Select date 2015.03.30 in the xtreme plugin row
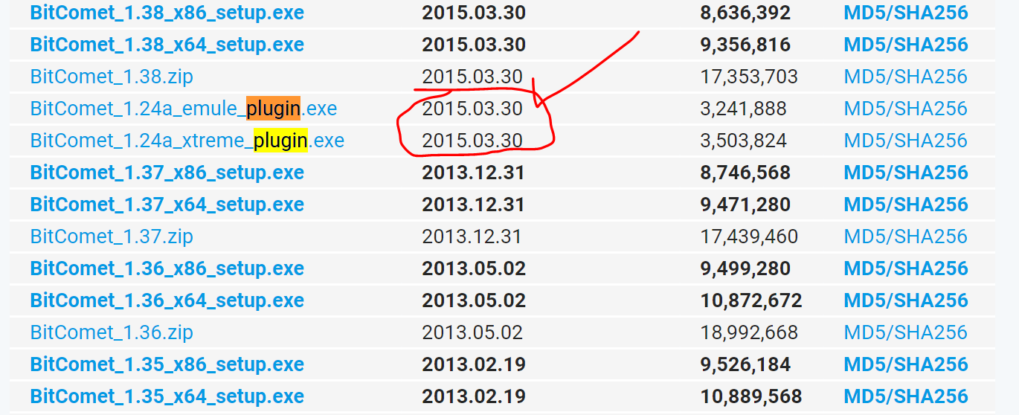Image resolution: width=1019 pixels, height=415 pixels. pos(472,141)
